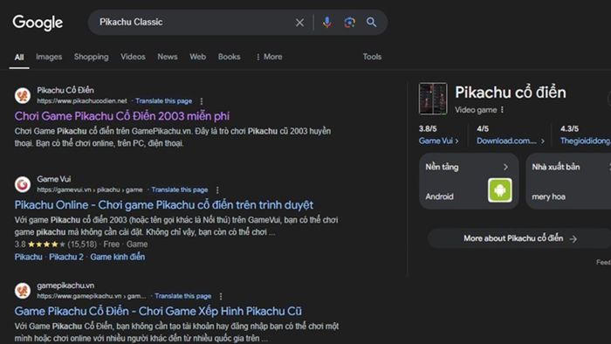
Task: Click Pikachu Cổ Điển site favicon
Action: 23,95
